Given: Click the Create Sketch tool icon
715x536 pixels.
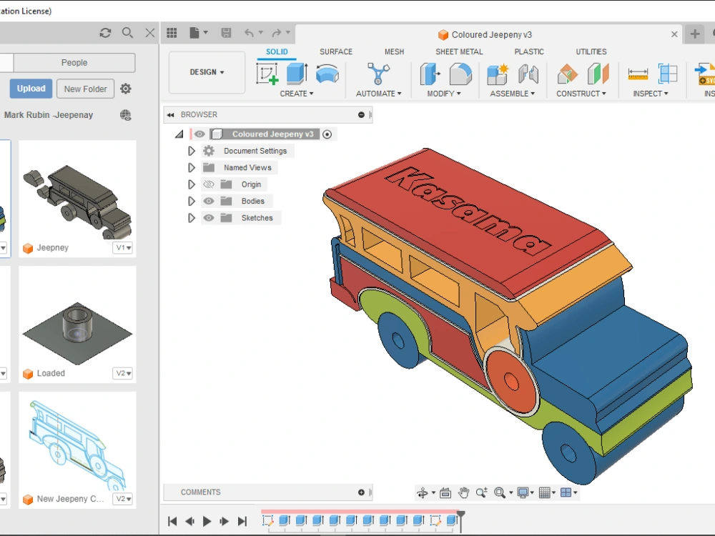Looking at the screenshot, I should 267,74.
